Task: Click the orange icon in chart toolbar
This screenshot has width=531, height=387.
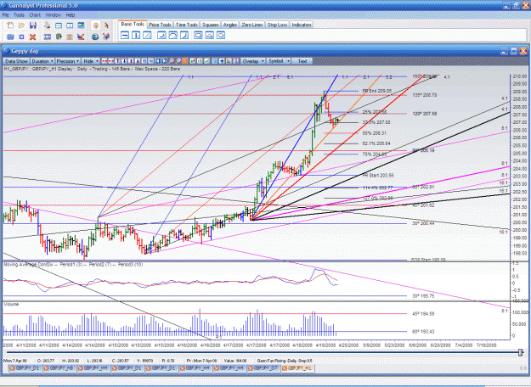Action: coord(185,61)
